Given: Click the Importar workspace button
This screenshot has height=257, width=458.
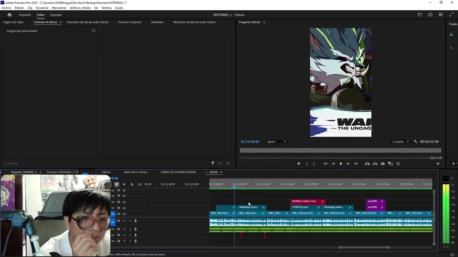Looking at the screenshot, I should (x=25, y=15).
